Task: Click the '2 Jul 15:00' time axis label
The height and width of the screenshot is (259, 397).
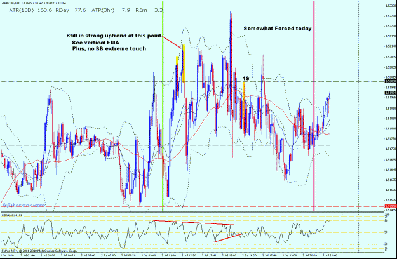Action: click(229, 255)
